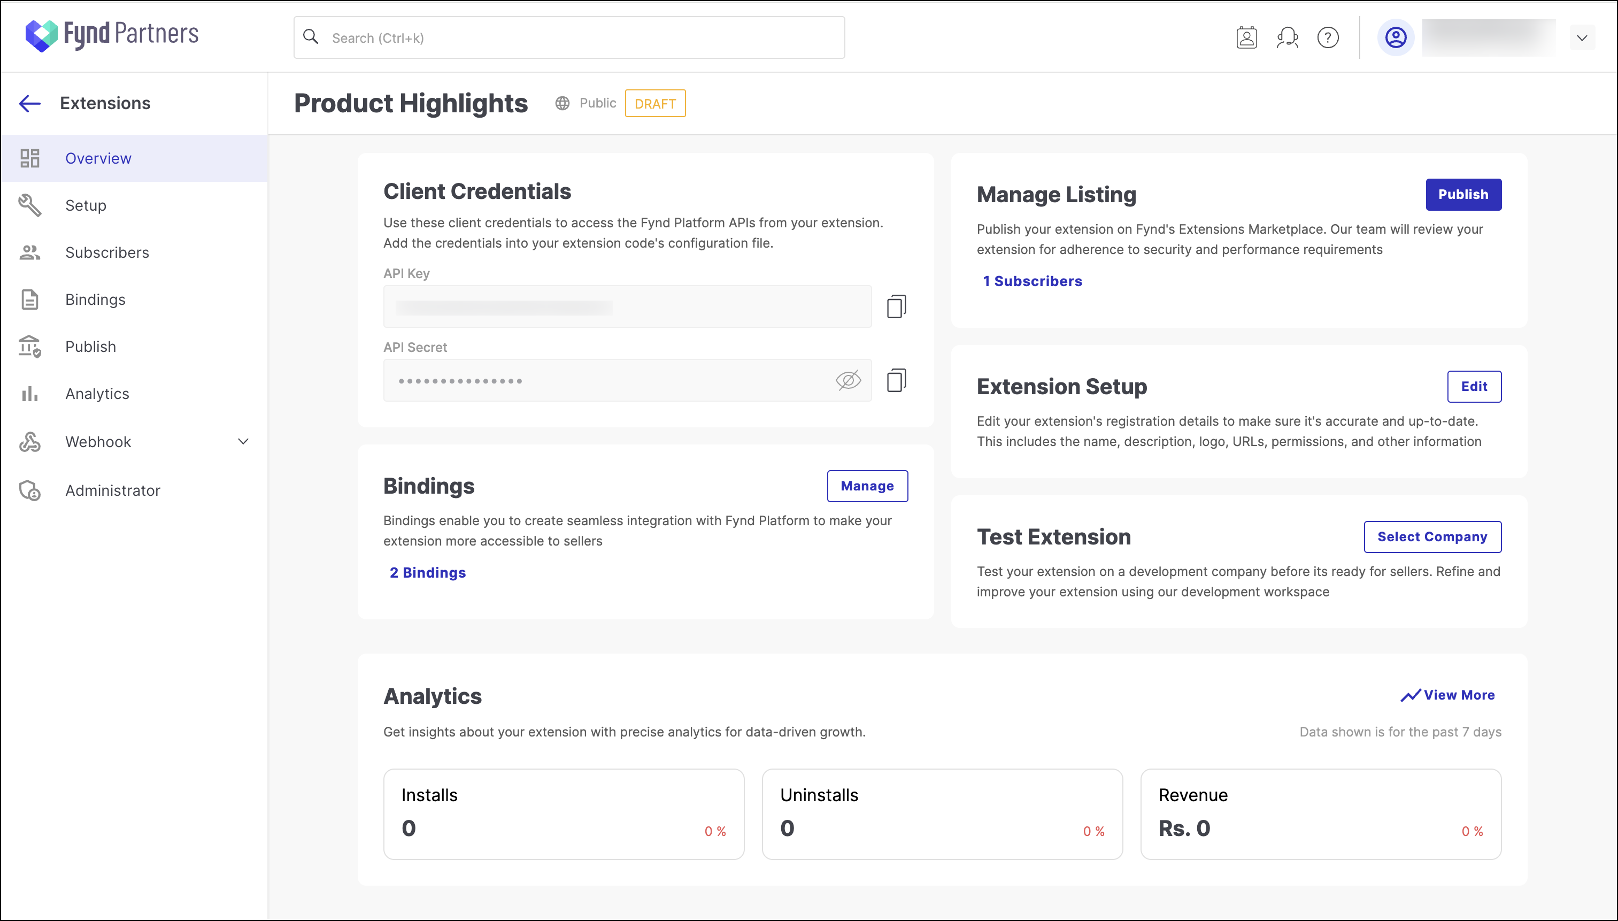Screen dimensions: 1618x921
Task: Open Webhook menu item
Action: 134,442
